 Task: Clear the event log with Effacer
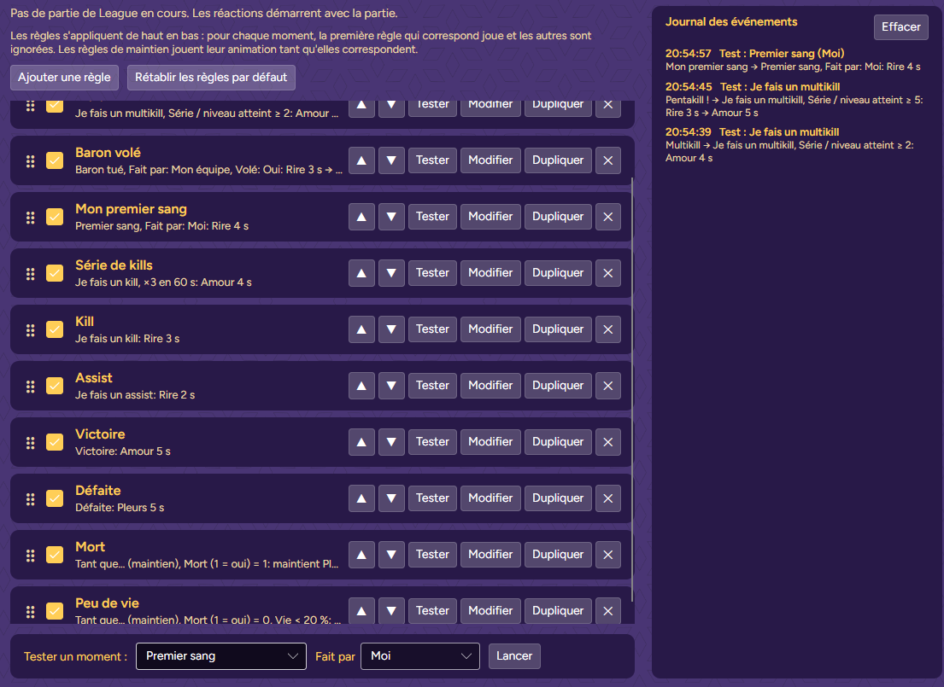tap(901, 27)
